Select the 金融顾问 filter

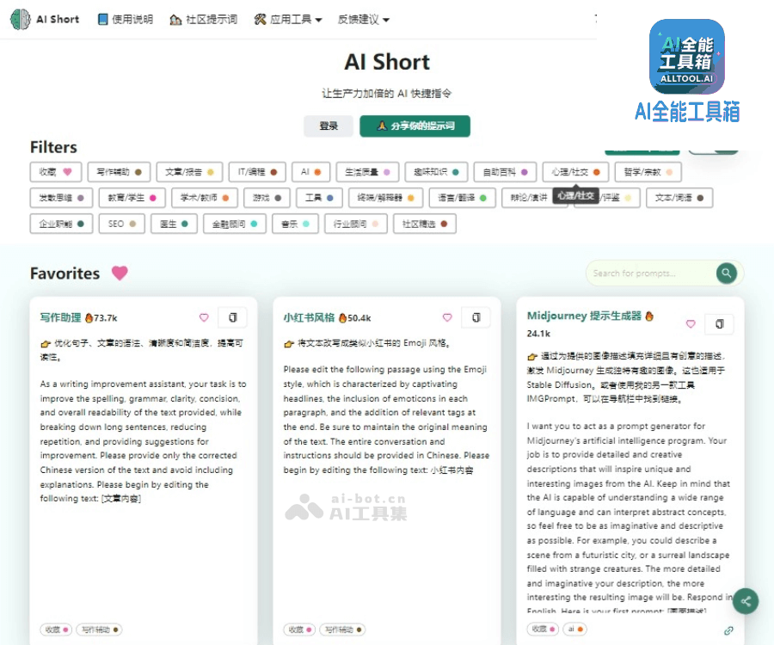pos(235,224)
